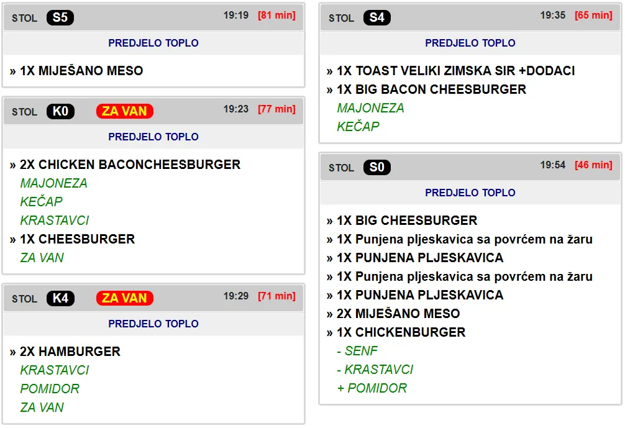Click the S5 table badge

[60, 18]
